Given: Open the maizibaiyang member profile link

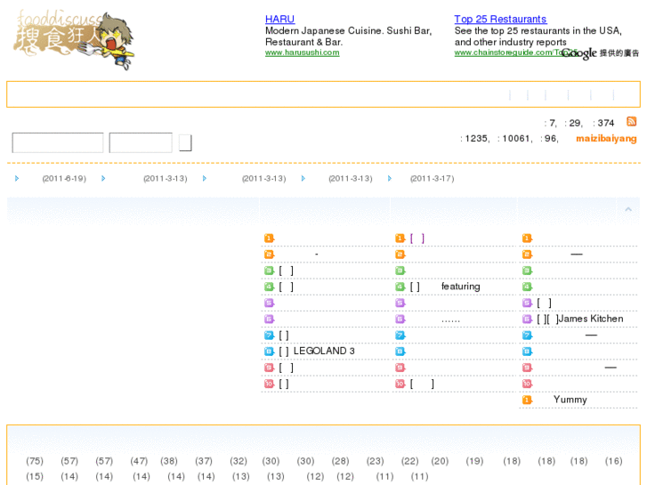Looking at the screenshot, I should [606, 138].
